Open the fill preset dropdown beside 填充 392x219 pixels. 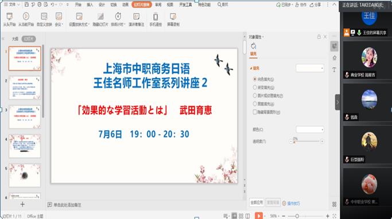point(310,68)
